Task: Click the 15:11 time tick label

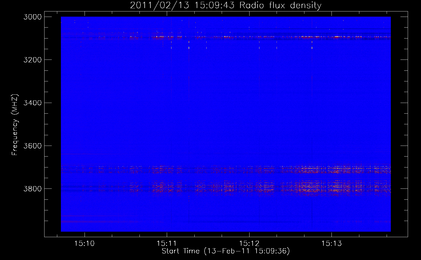Action: coord(167,244)
